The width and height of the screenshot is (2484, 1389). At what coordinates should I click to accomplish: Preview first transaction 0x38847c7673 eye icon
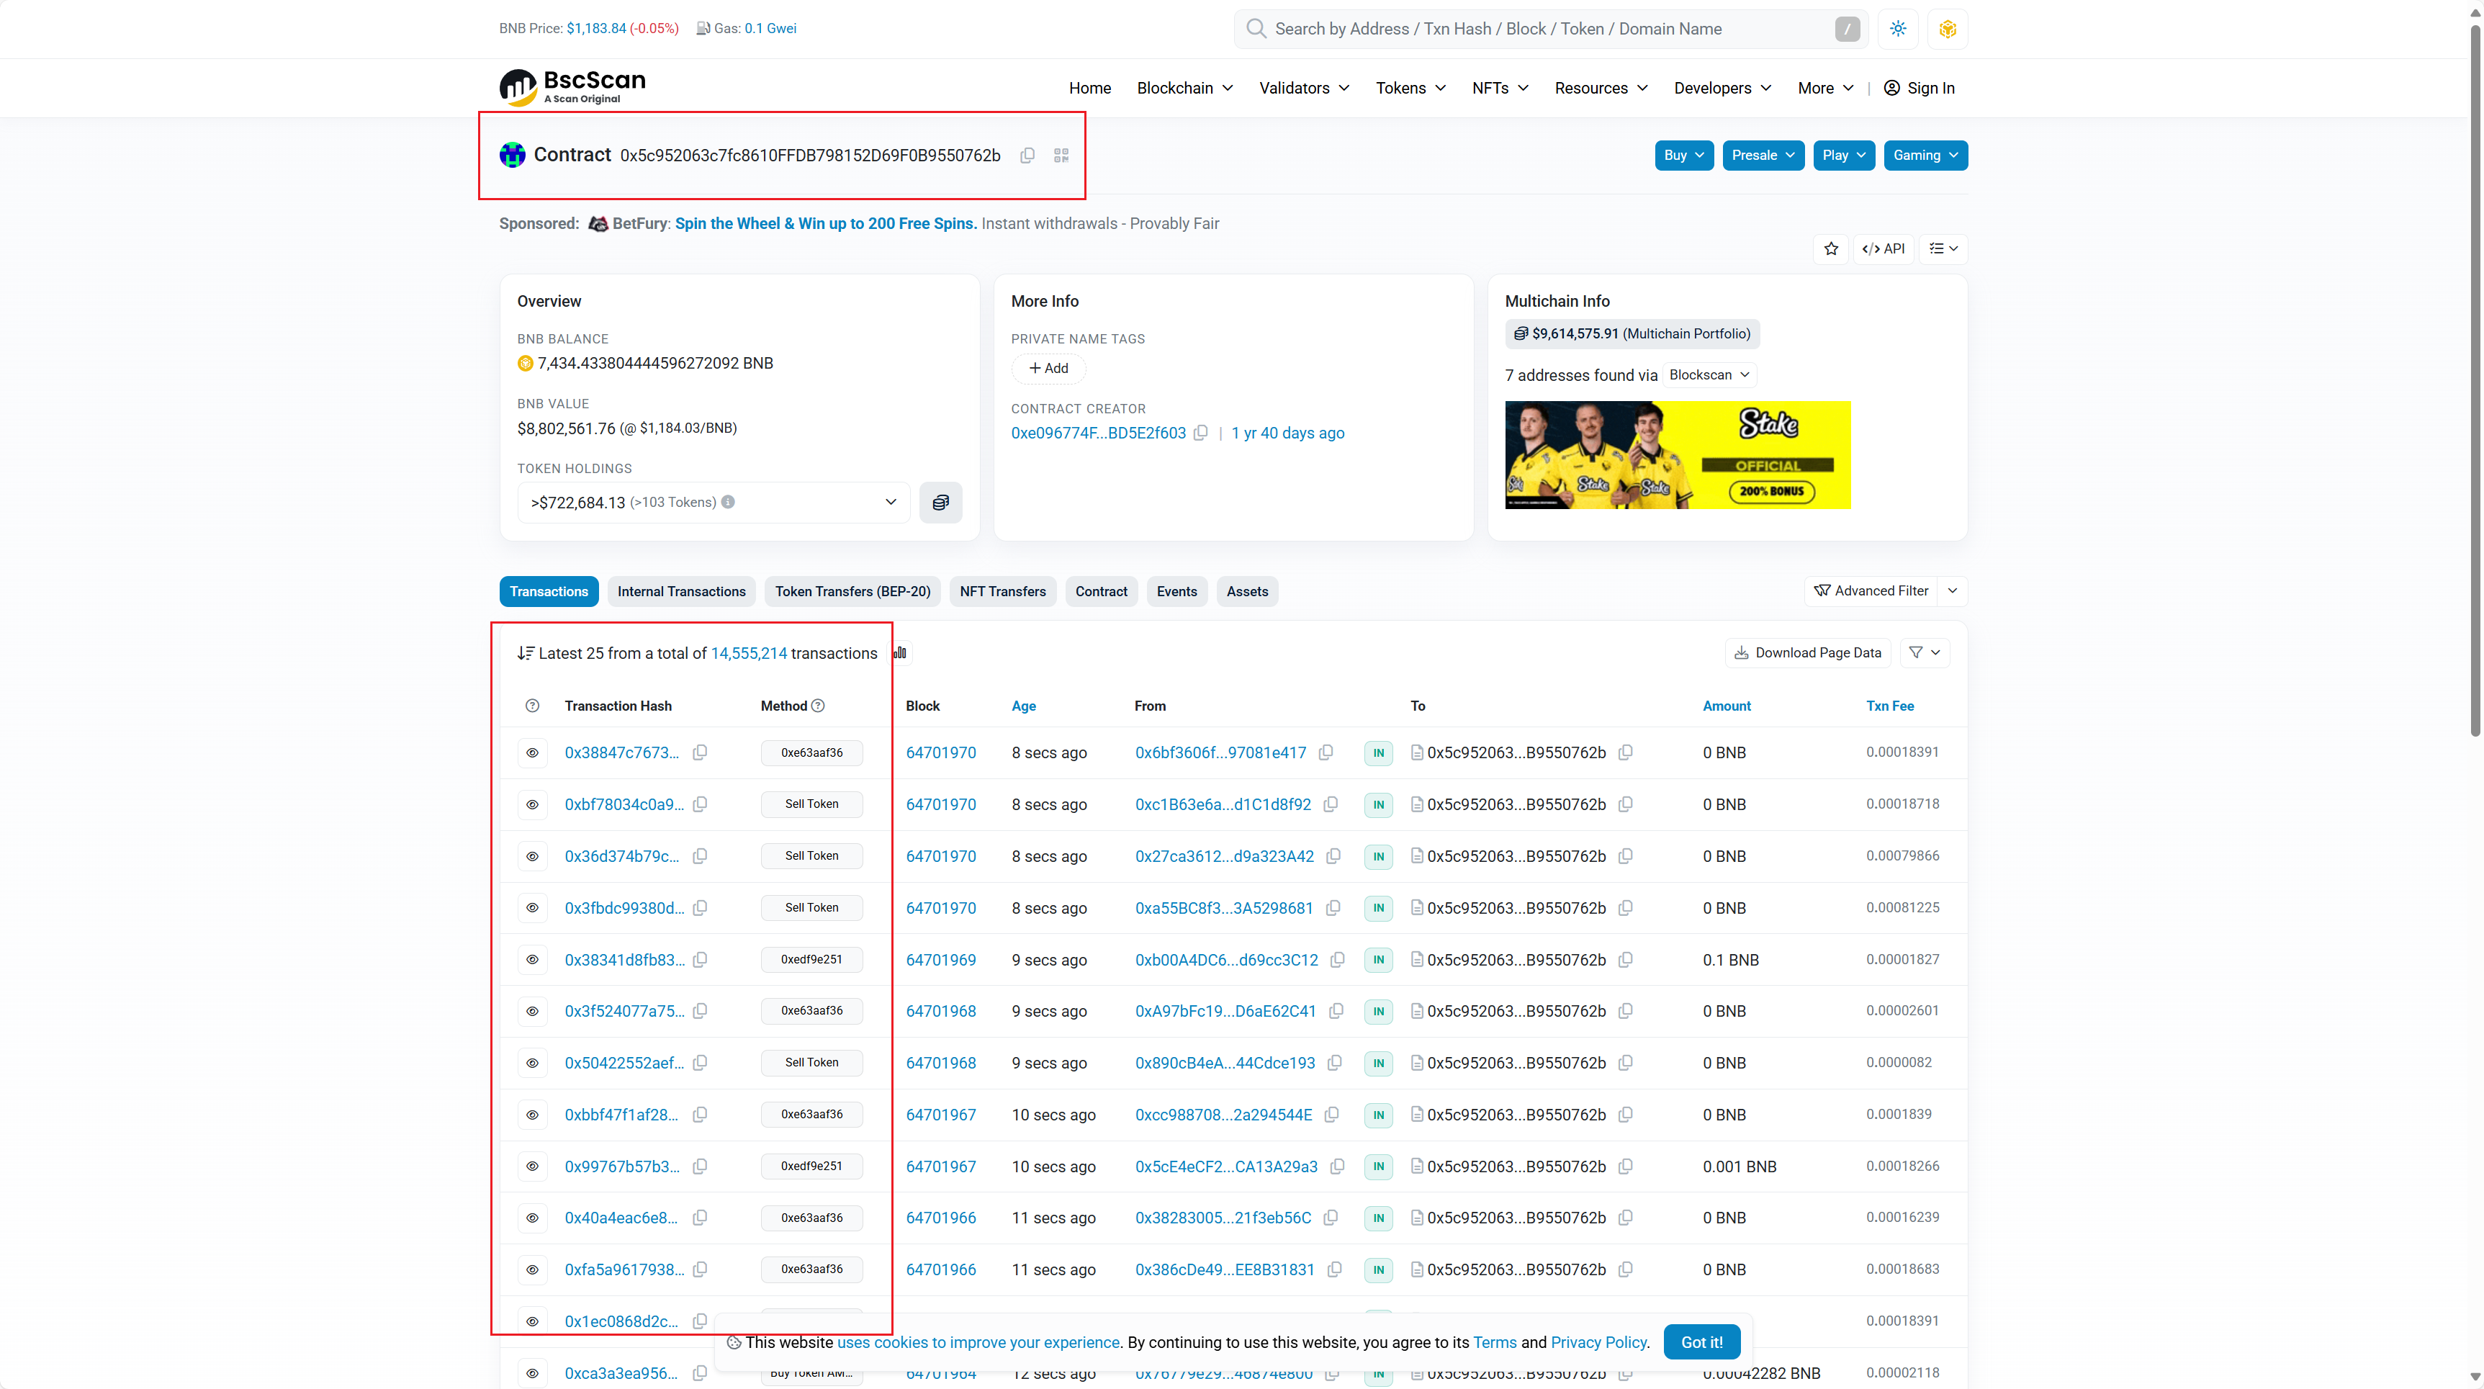point(532,752)
